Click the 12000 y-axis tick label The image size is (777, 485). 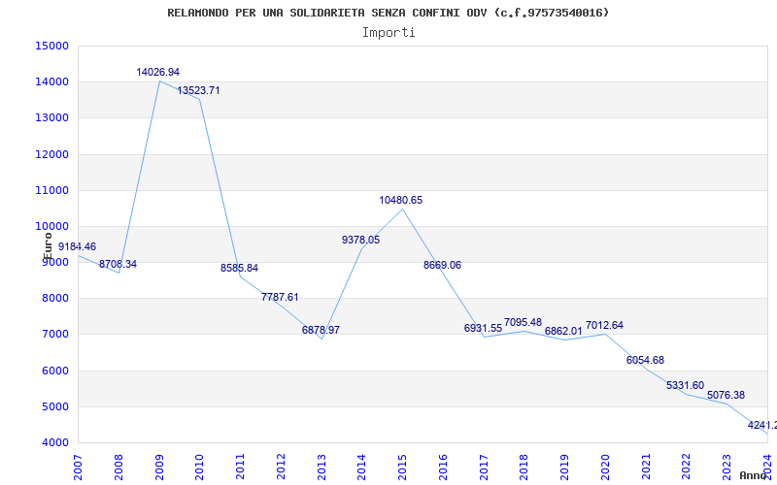(x=51, y=154)
